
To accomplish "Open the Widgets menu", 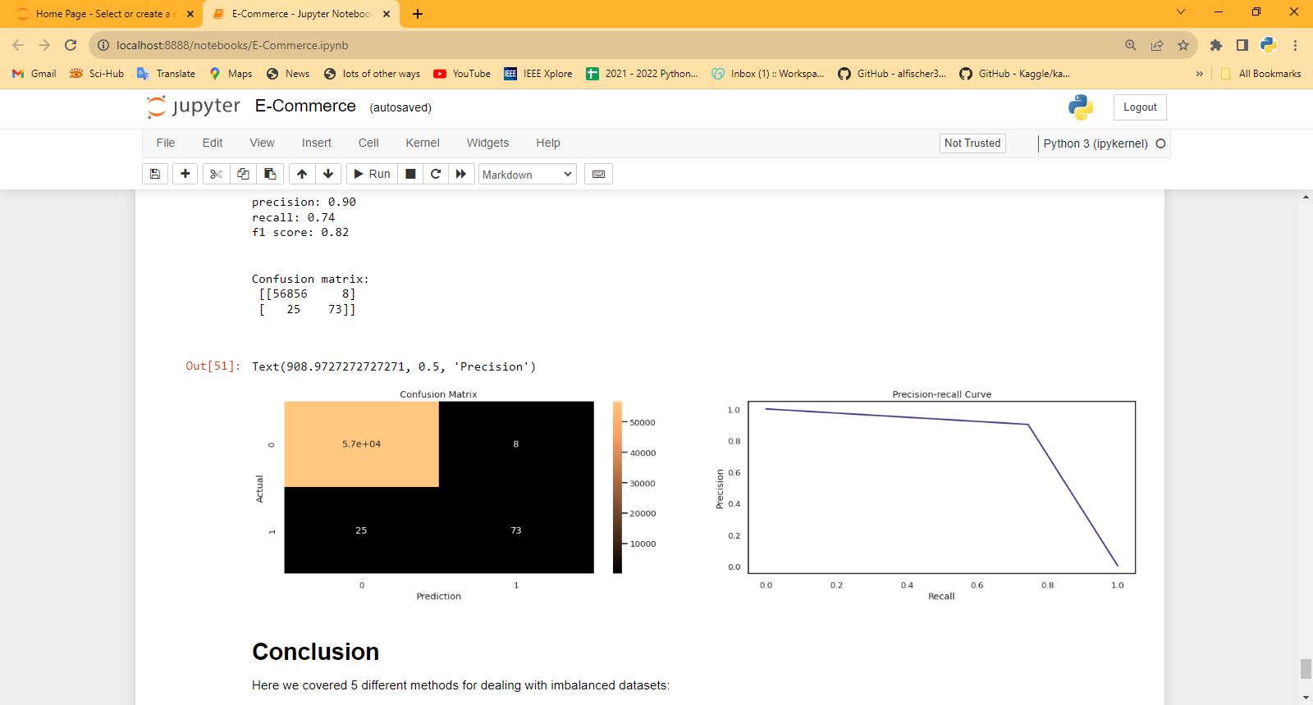I will point(487,143).
